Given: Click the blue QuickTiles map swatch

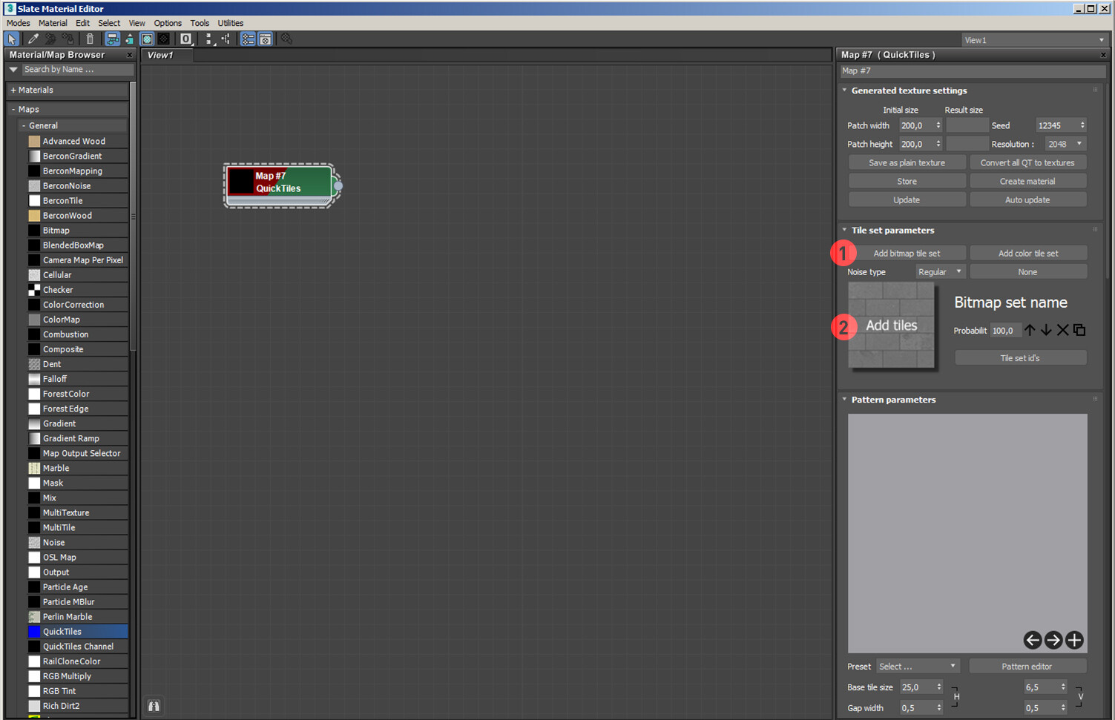Looking at the screenshot, I should coord(34,632).
